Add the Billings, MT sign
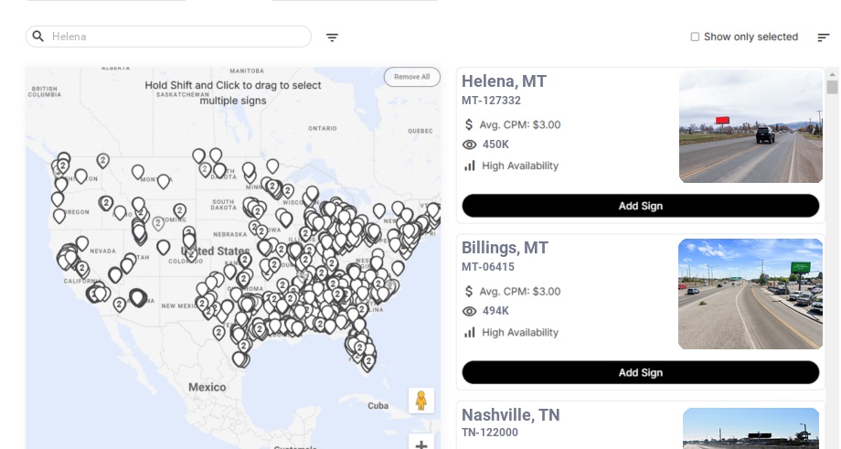 640,372
